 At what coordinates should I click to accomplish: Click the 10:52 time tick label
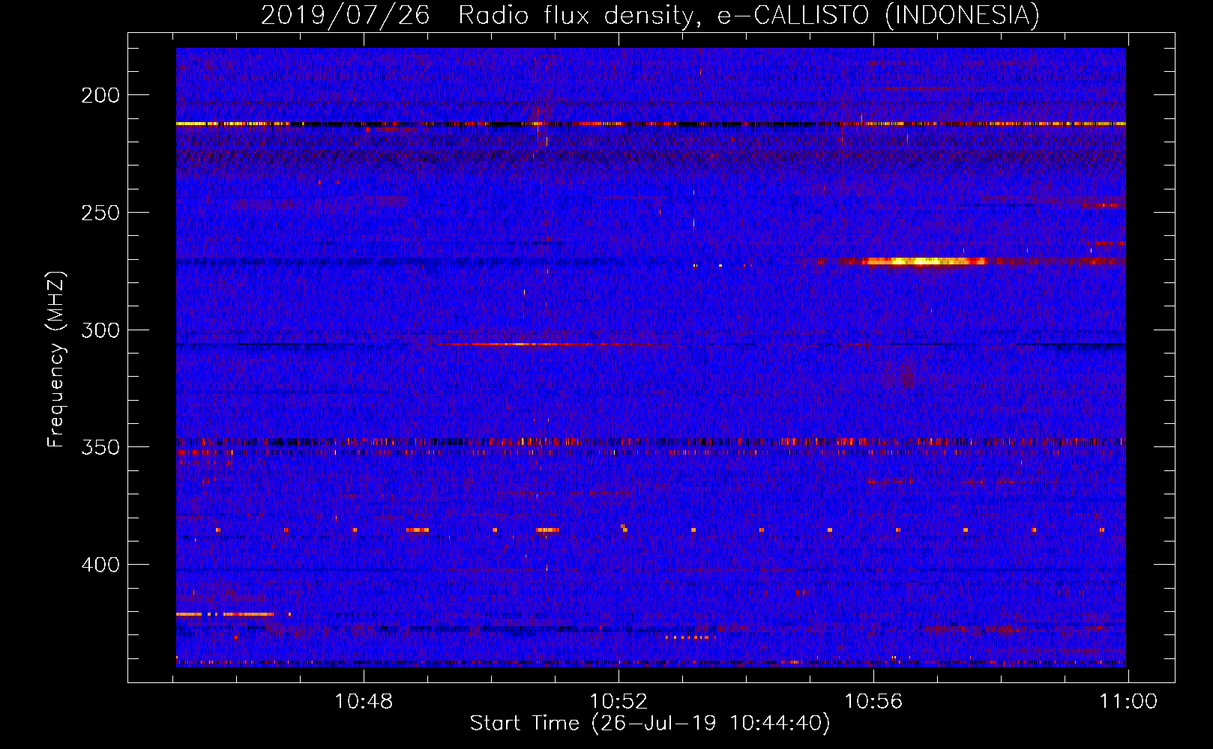pos(618,702)
